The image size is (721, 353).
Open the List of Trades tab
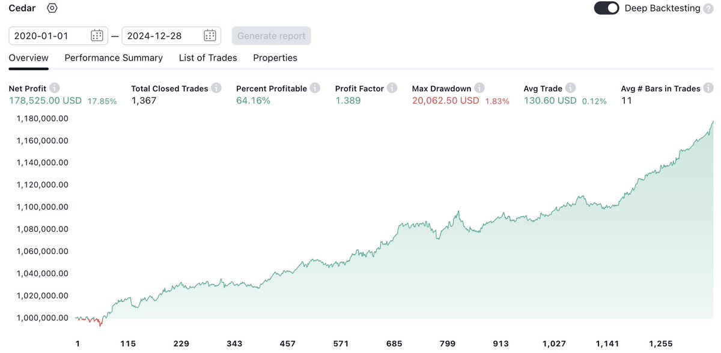tap(207, 58)
